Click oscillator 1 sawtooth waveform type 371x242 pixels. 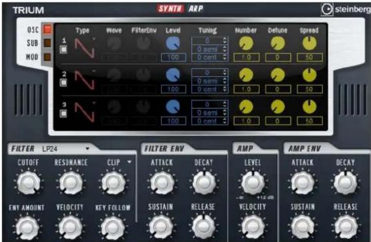pyautogui.click(x=84, y=48)
